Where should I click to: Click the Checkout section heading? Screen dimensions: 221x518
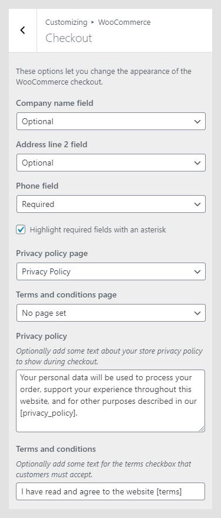[x=69, y=38]
